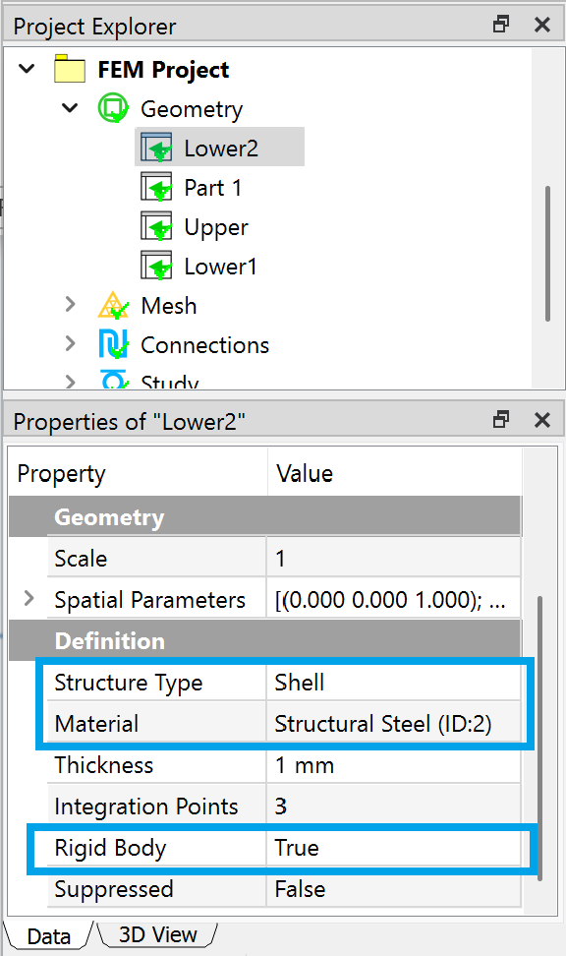Click the green Geometry node icon

coord(113,108)
